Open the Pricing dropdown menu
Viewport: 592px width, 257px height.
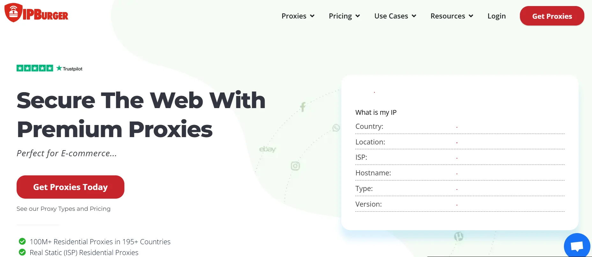[344, 16]
